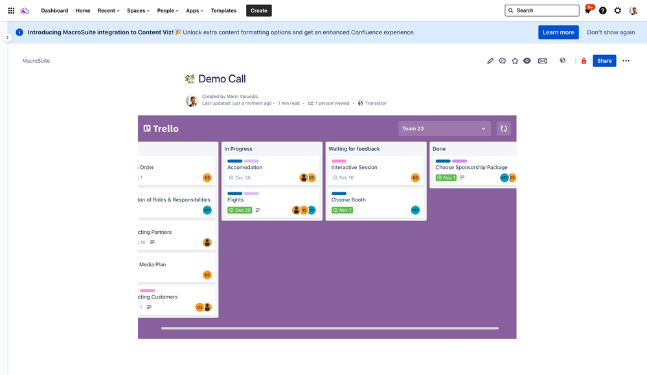
Task: Star this page as favorite
Action: 515,61
